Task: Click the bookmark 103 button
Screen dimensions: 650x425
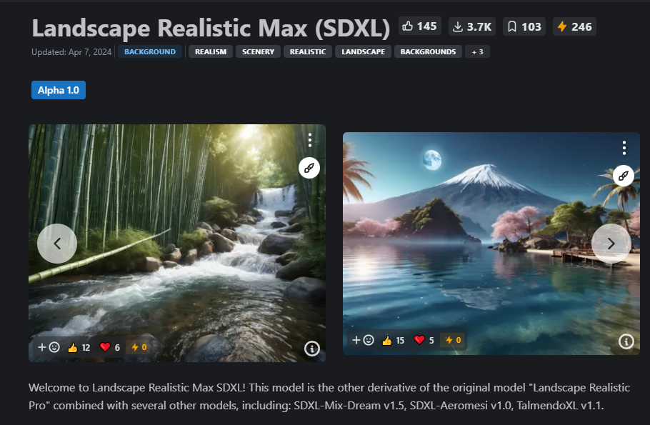Action: click(524, 27)
